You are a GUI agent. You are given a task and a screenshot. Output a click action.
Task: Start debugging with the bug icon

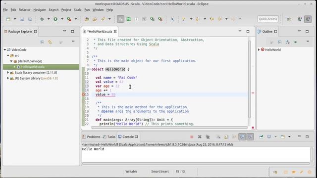[x=42, y=19]
